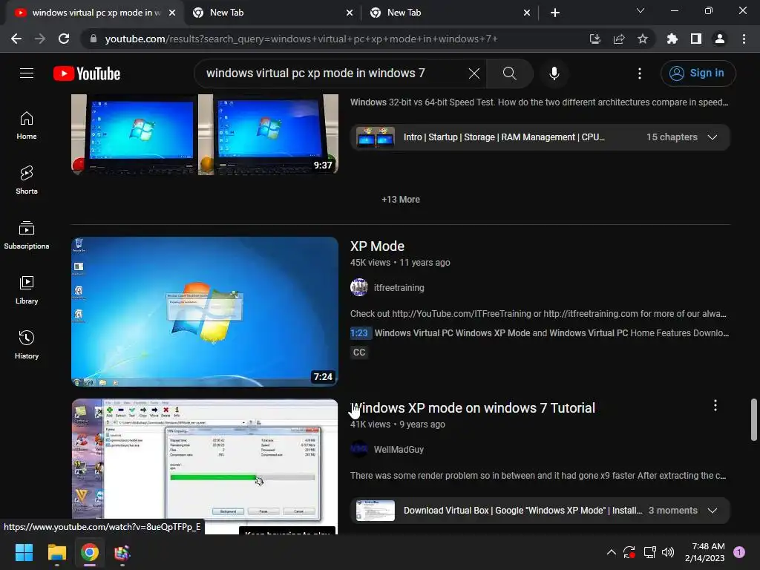Open History in the sidebar

27,344
